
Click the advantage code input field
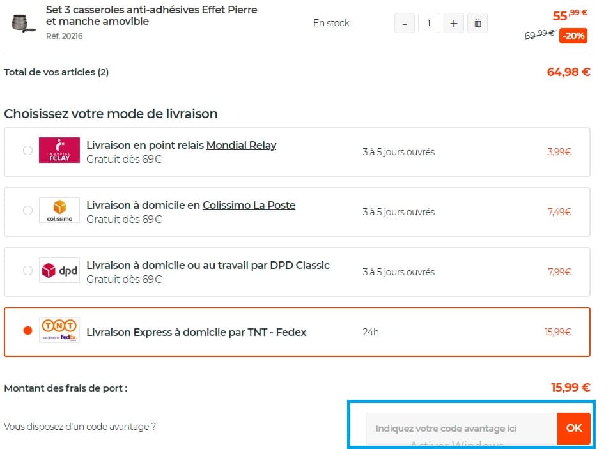coord(460,429)
